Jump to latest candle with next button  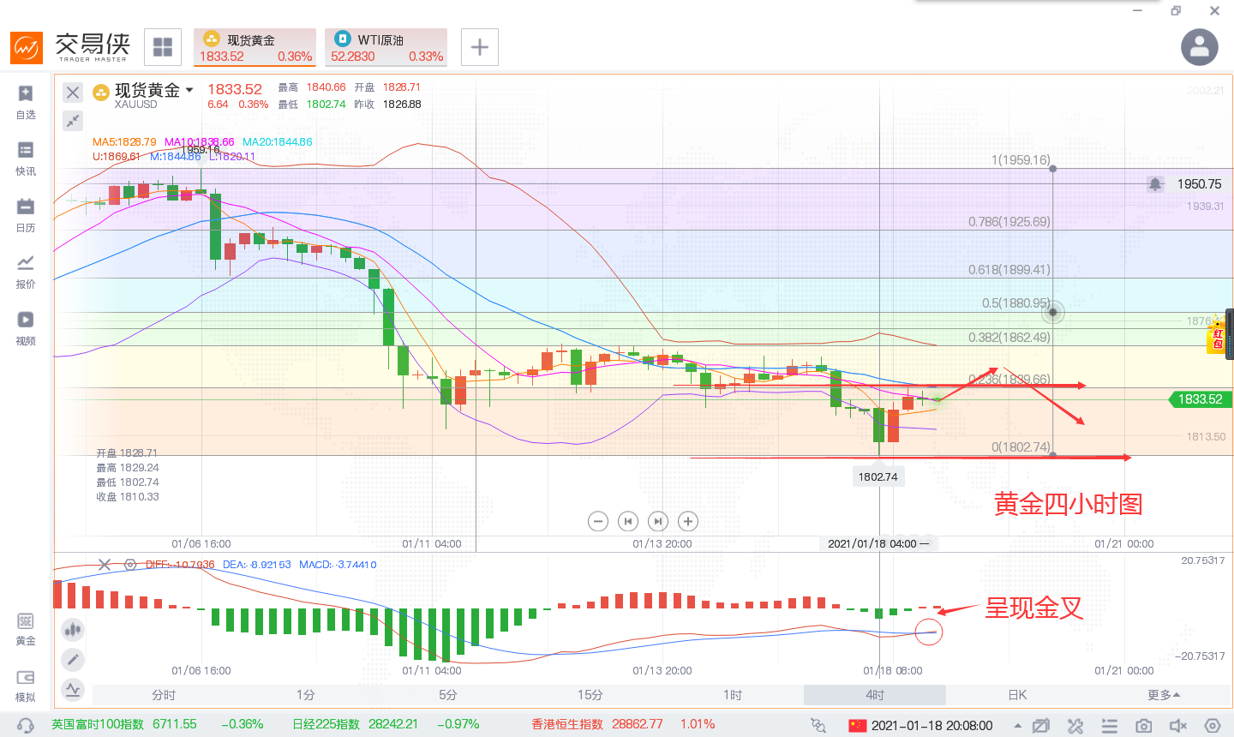tap(658, 521)
